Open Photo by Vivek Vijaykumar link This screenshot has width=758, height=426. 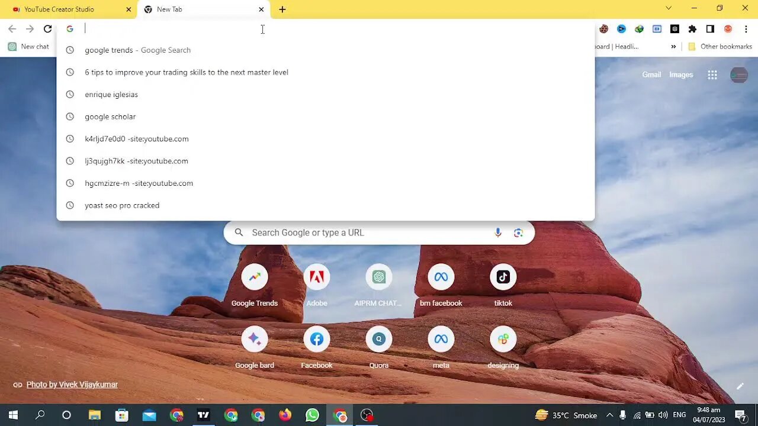click(x=72, y=385)
